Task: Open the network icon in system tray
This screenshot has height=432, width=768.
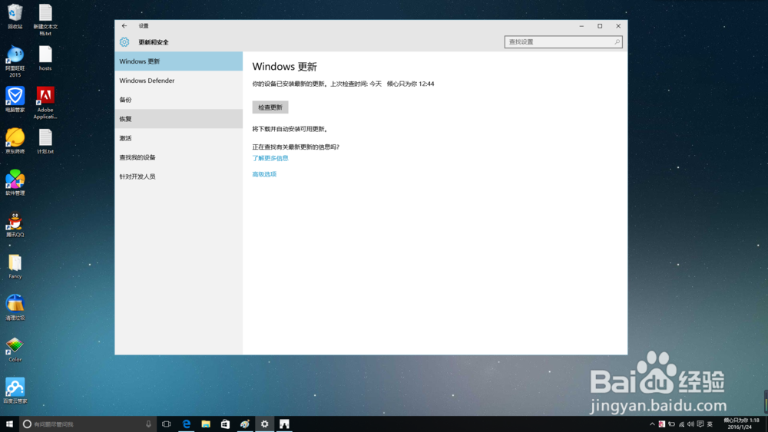Action: tap(681, 424)
